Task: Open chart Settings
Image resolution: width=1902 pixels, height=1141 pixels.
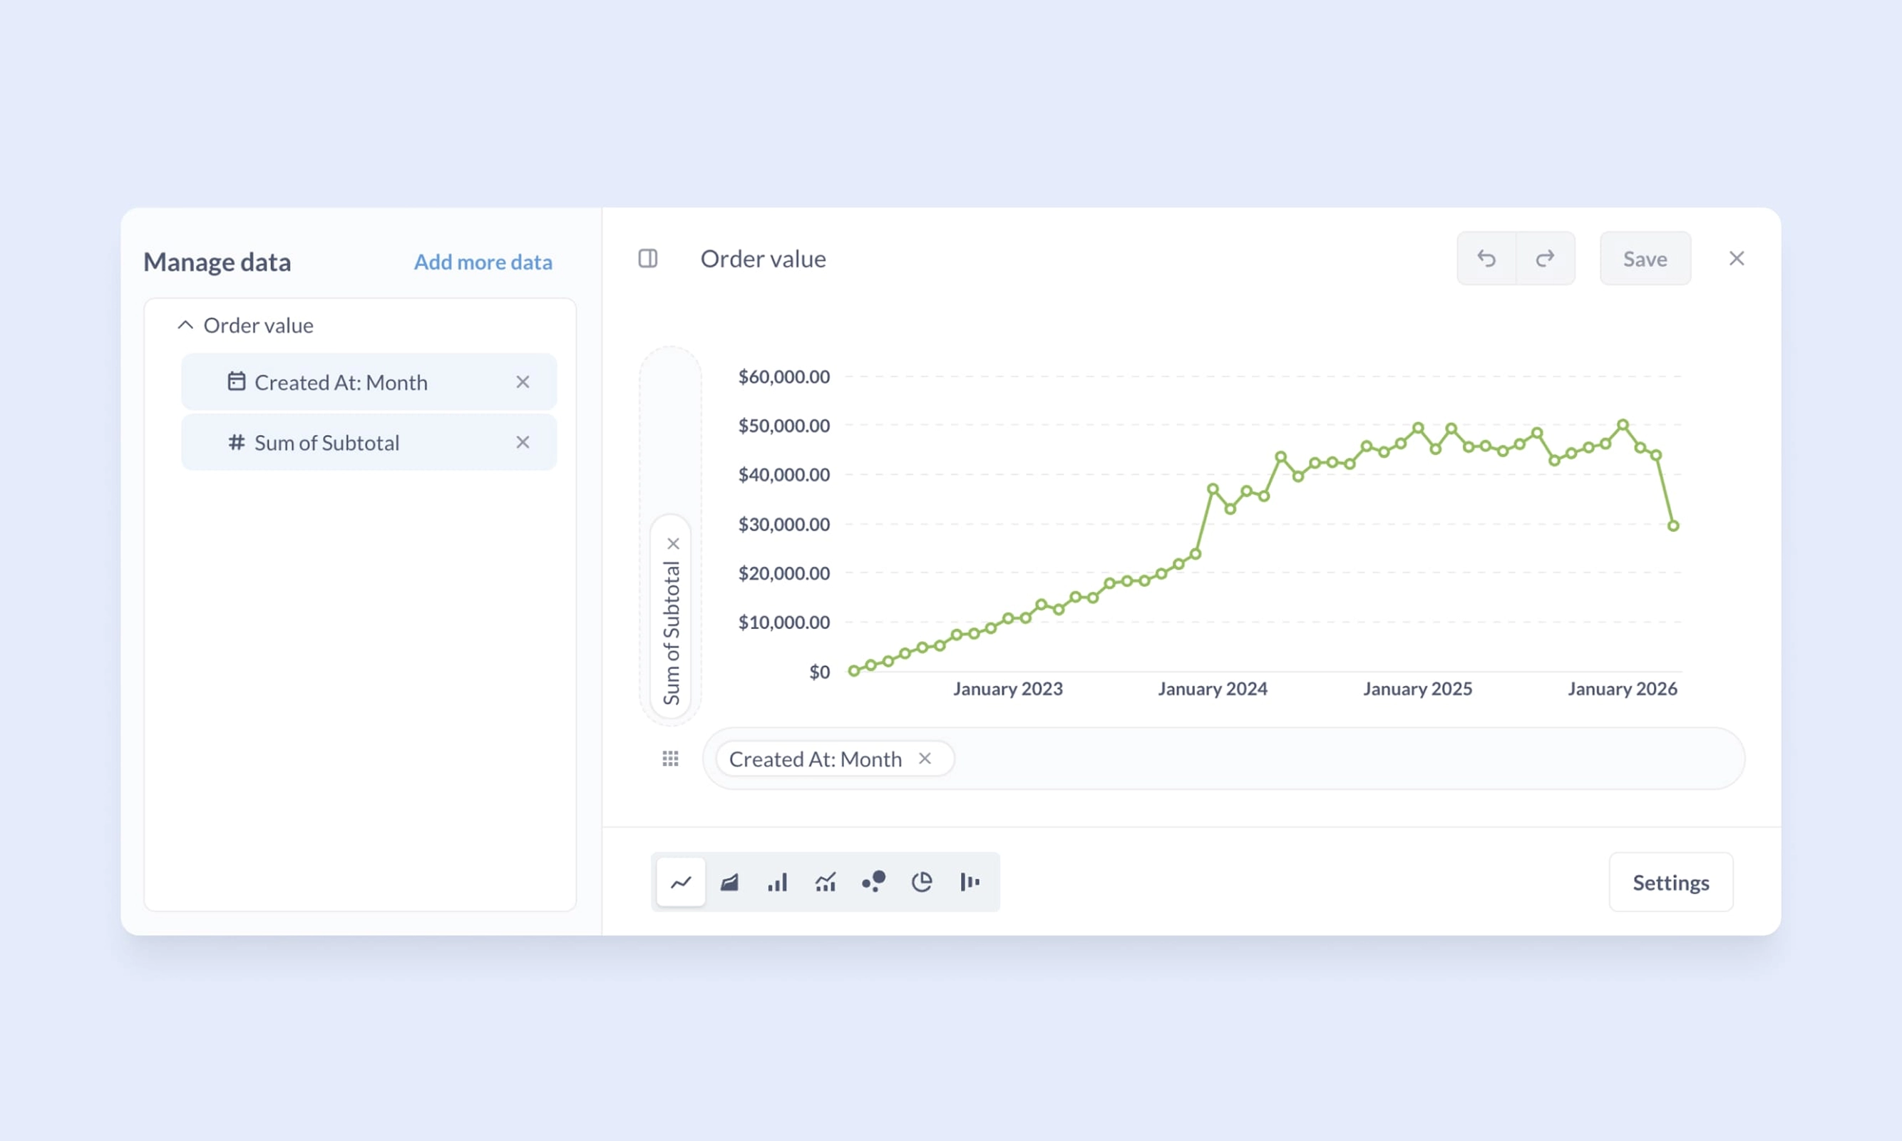Action: [1670, 882]
